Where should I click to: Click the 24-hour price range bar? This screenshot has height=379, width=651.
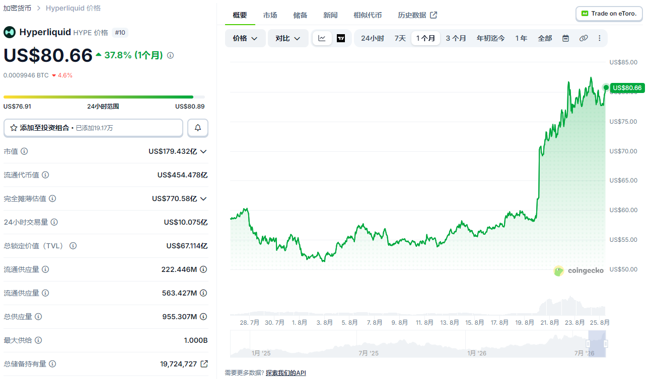click(x=104, y=97)
